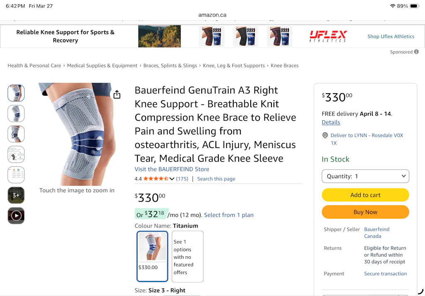Image resolution: width=425 pixels, height=296 pixels.
Task: Tap the share icon on product image
Action: [x=117, y=95]
